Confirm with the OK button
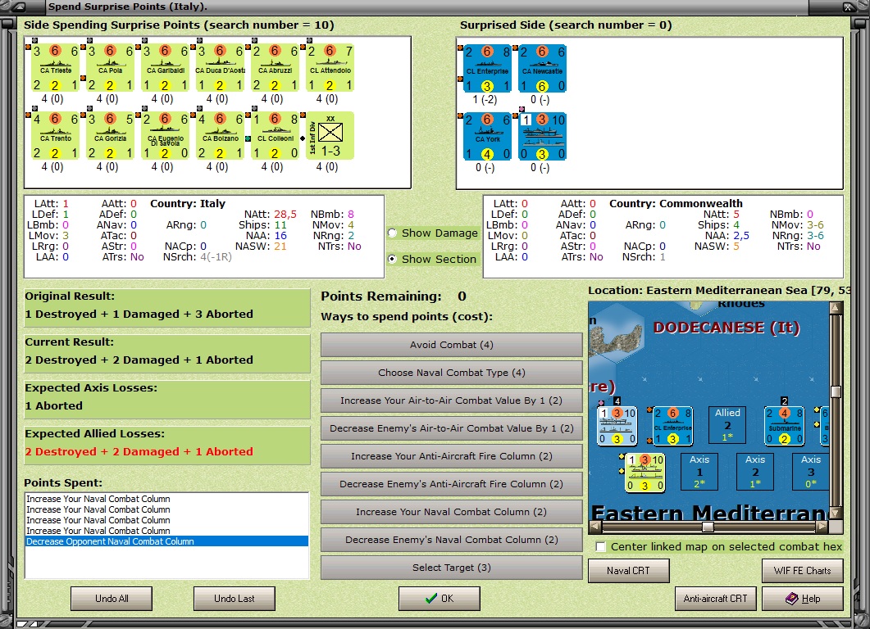 click(x=440, y=599)
